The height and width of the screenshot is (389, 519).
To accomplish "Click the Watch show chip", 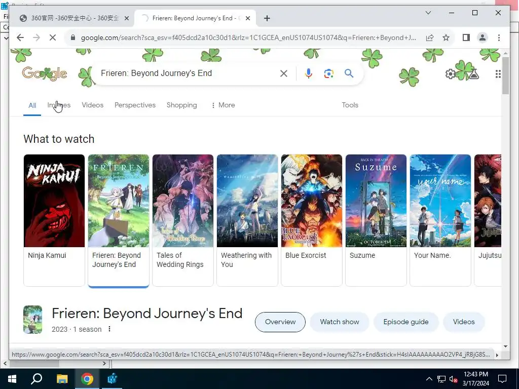I will [339, 322].
